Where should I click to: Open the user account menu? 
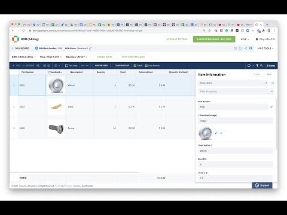point(265,39)
